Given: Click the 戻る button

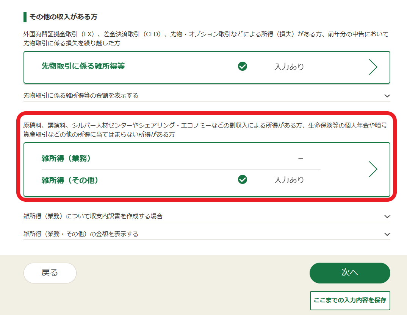Looking at the screenshot, I should (x=50, y=273).
